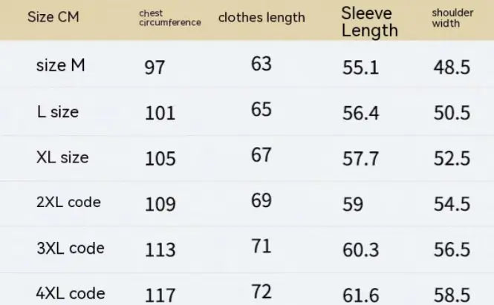The height and width of the screenshot is (305, 494).
Task: Select clothes length value 67
Action: pyautogui.click(x=261, y=157)
